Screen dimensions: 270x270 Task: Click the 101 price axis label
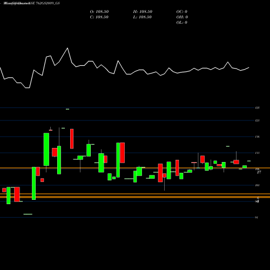[x=257, y=185]
